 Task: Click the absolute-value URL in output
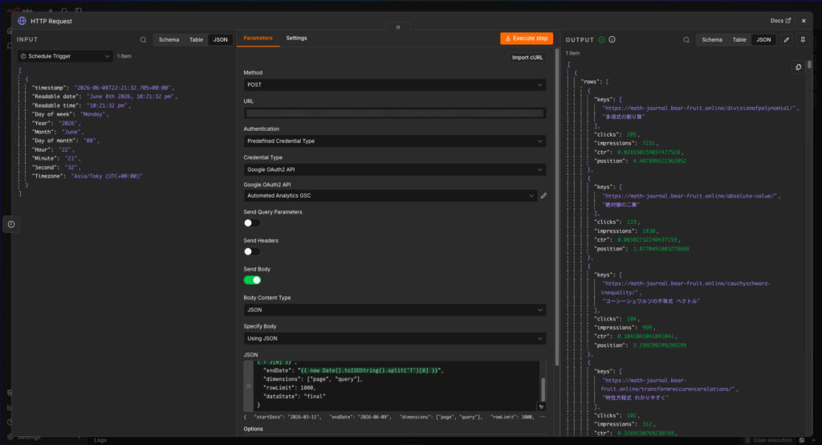690,196
